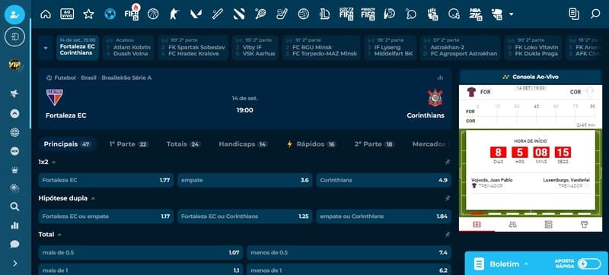Go to the Home icon
The image size is (609, 275).
(x=46, y=14)
